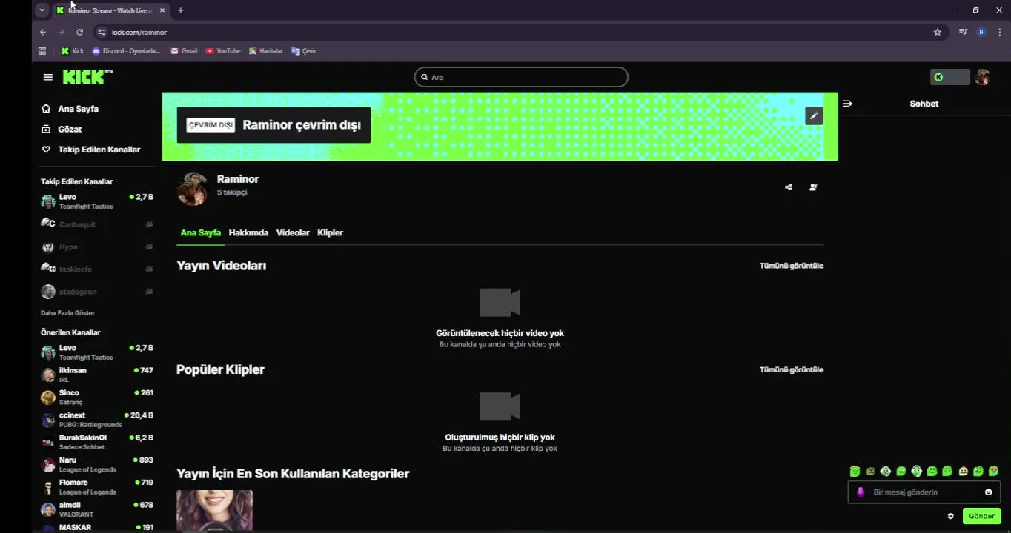
Task: Collapse the Sohbet chat panel
Action: point(848,104)
